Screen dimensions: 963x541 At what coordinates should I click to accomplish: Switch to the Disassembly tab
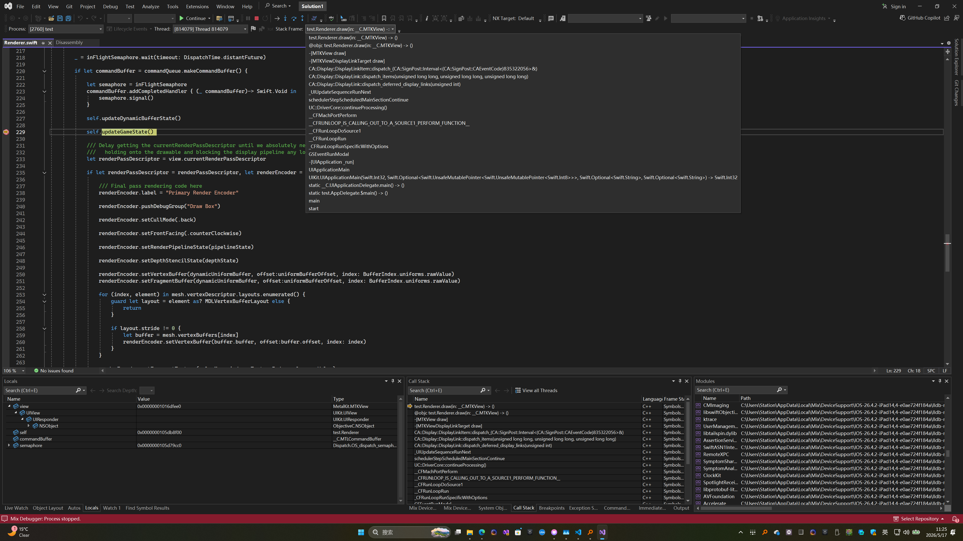pyautogui.click(x=69, y=43)
